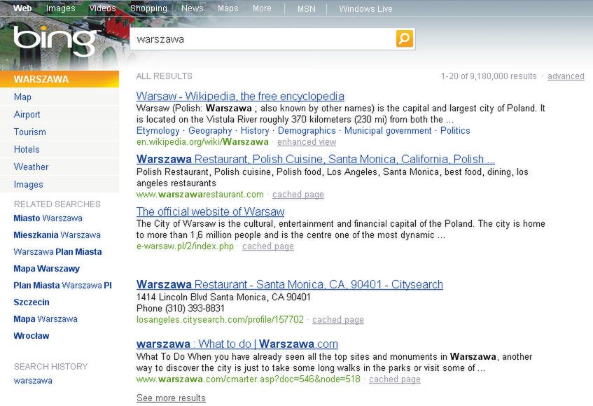
Task: Open Warszawa Restaurant Citysearch result
Action: click(x=289, y=284)
